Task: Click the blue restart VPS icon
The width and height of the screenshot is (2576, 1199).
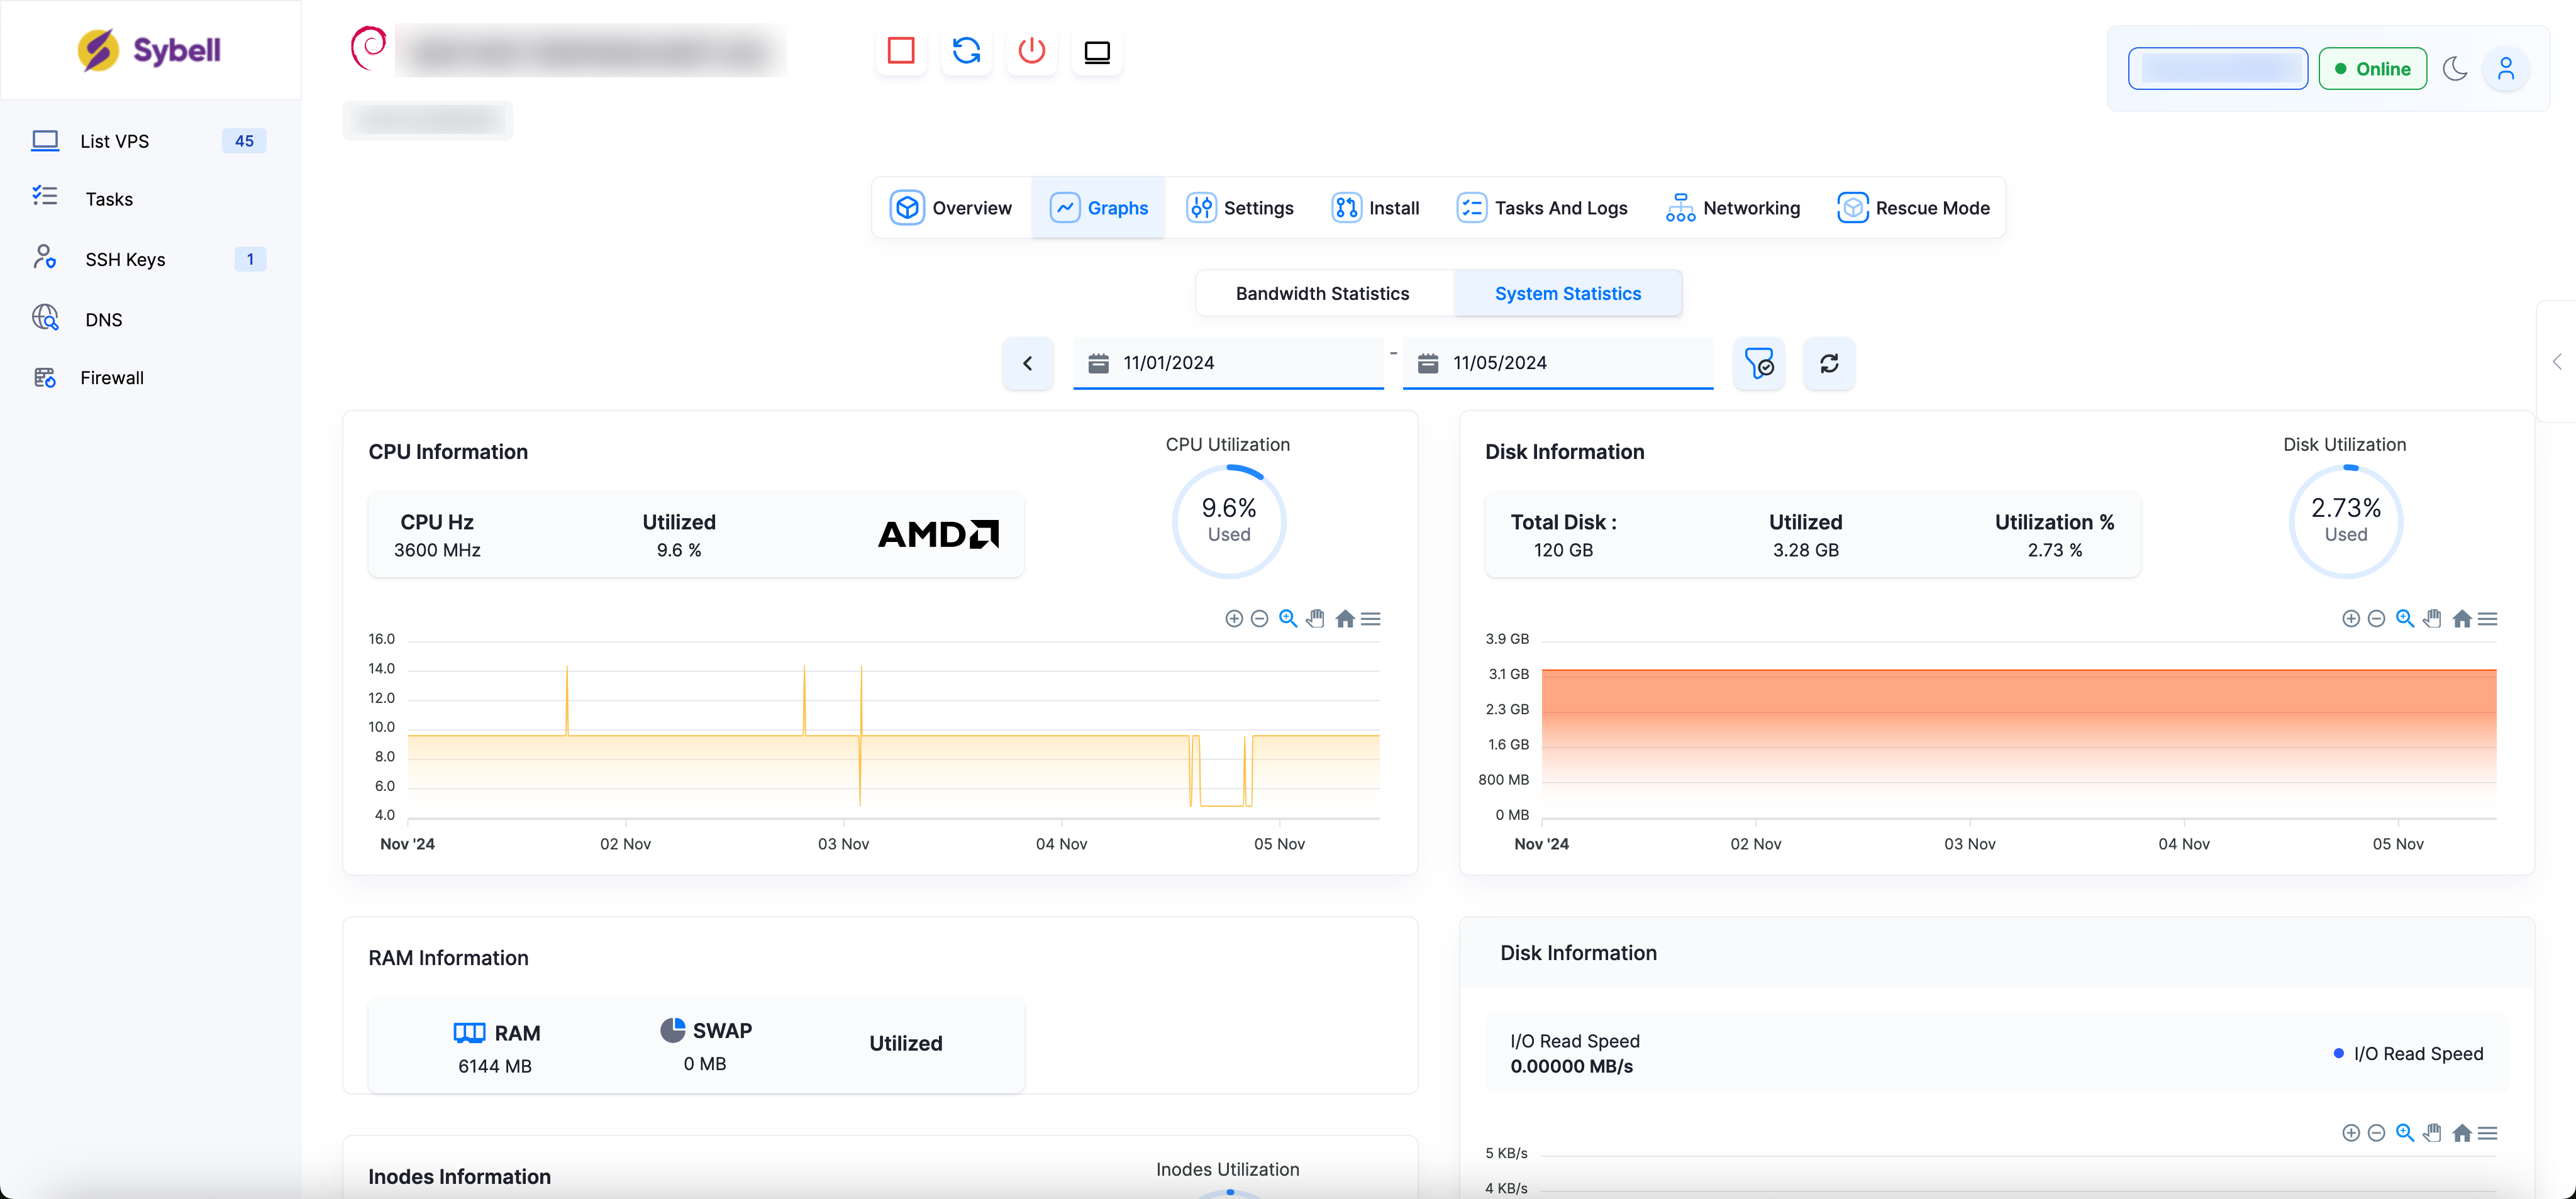Action: point(966,51)
